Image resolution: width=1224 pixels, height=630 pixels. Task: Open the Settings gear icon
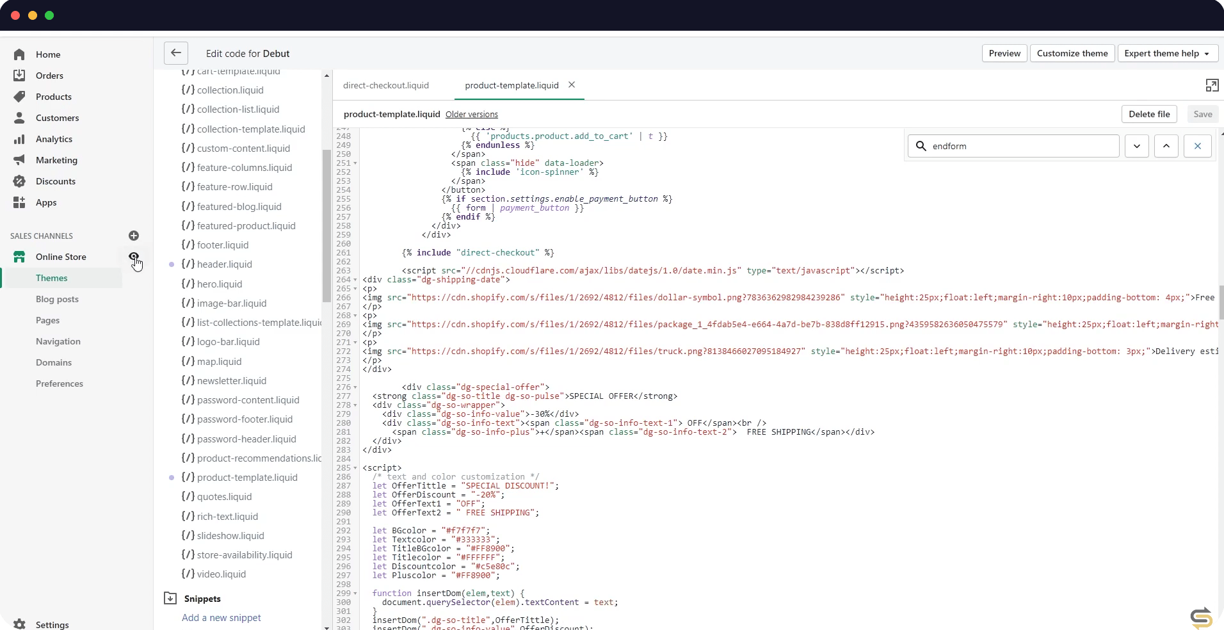(x=19, y=625)
